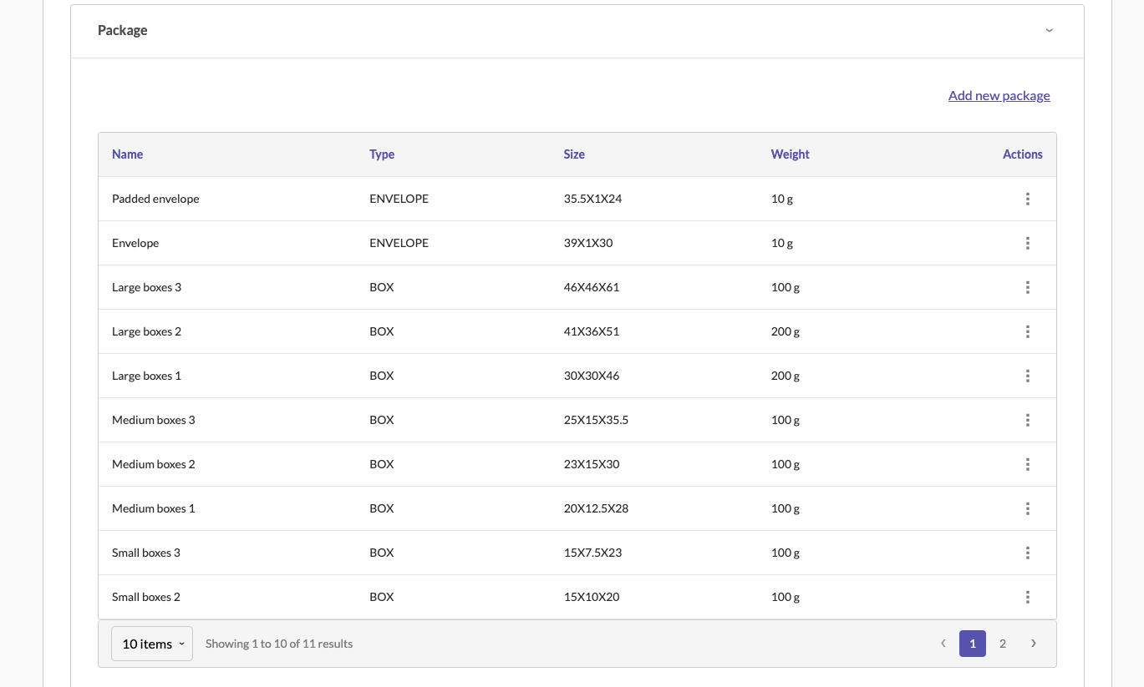Open actions menu for Large boxes 2
This screenshot has width=1144, height=687.
point(1027,331)
